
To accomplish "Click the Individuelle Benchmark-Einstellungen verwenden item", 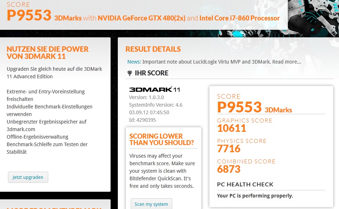I will [49, 110].
